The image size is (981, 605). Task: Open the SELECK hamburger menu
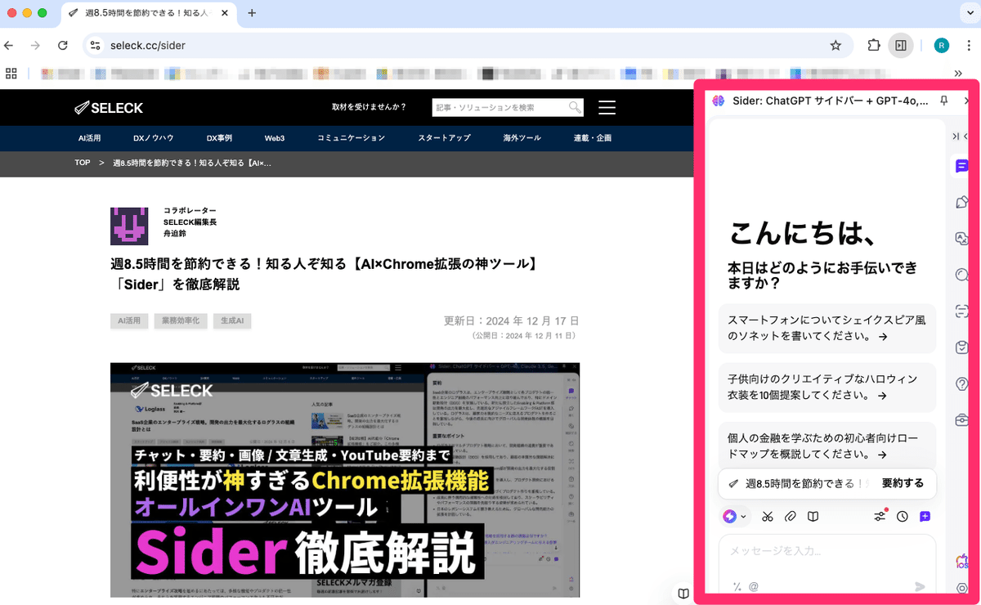607,107
